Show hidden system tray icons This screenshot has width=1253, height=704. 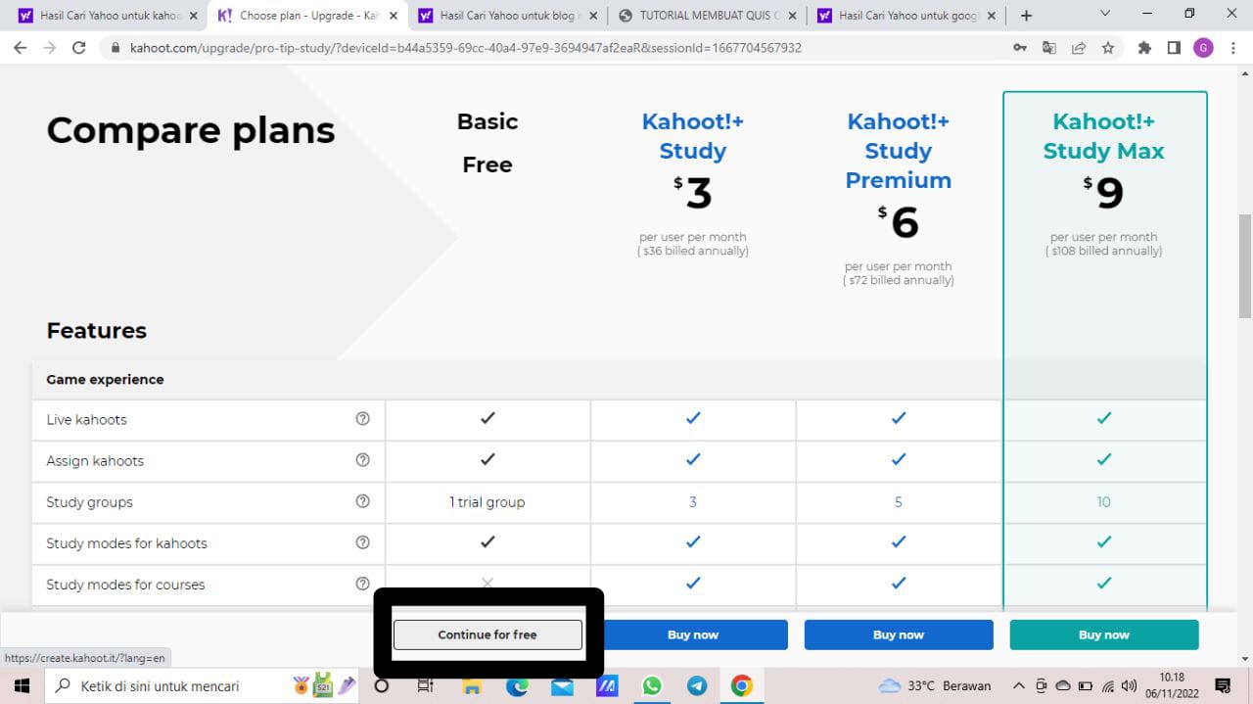point(1018,685)
